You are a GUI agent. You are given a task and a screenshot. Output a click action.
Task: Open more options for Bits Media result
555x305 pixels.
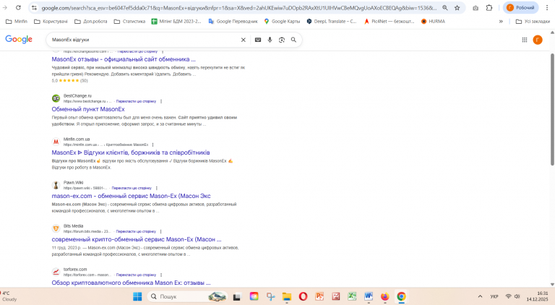pyautogui.click(x=160, y=231)
